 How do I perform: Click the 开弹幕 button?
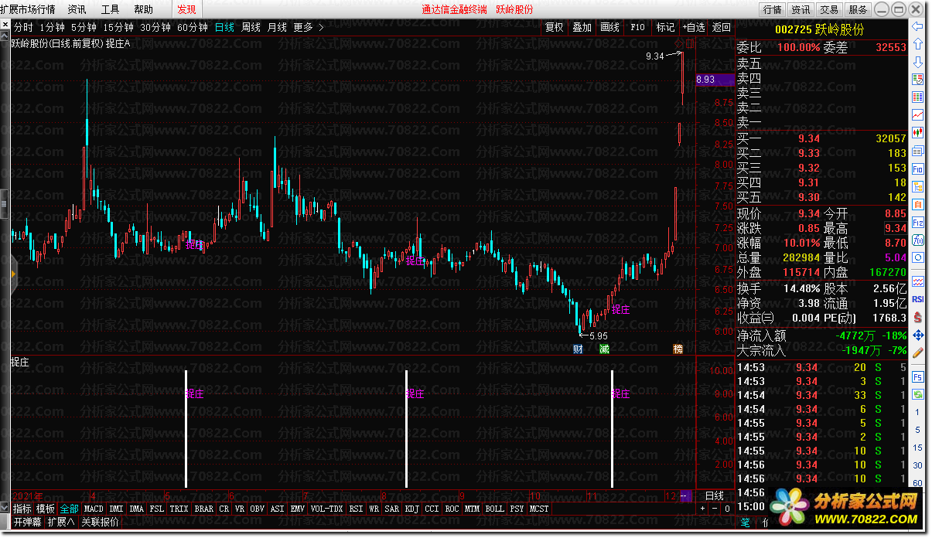(27, 522)
